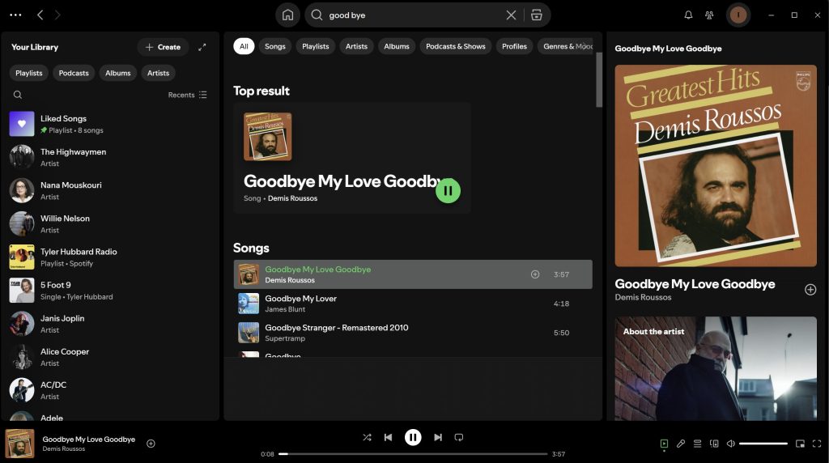Focus the search input field
Viewport: 829px width, 463px height.
(414, 15)
